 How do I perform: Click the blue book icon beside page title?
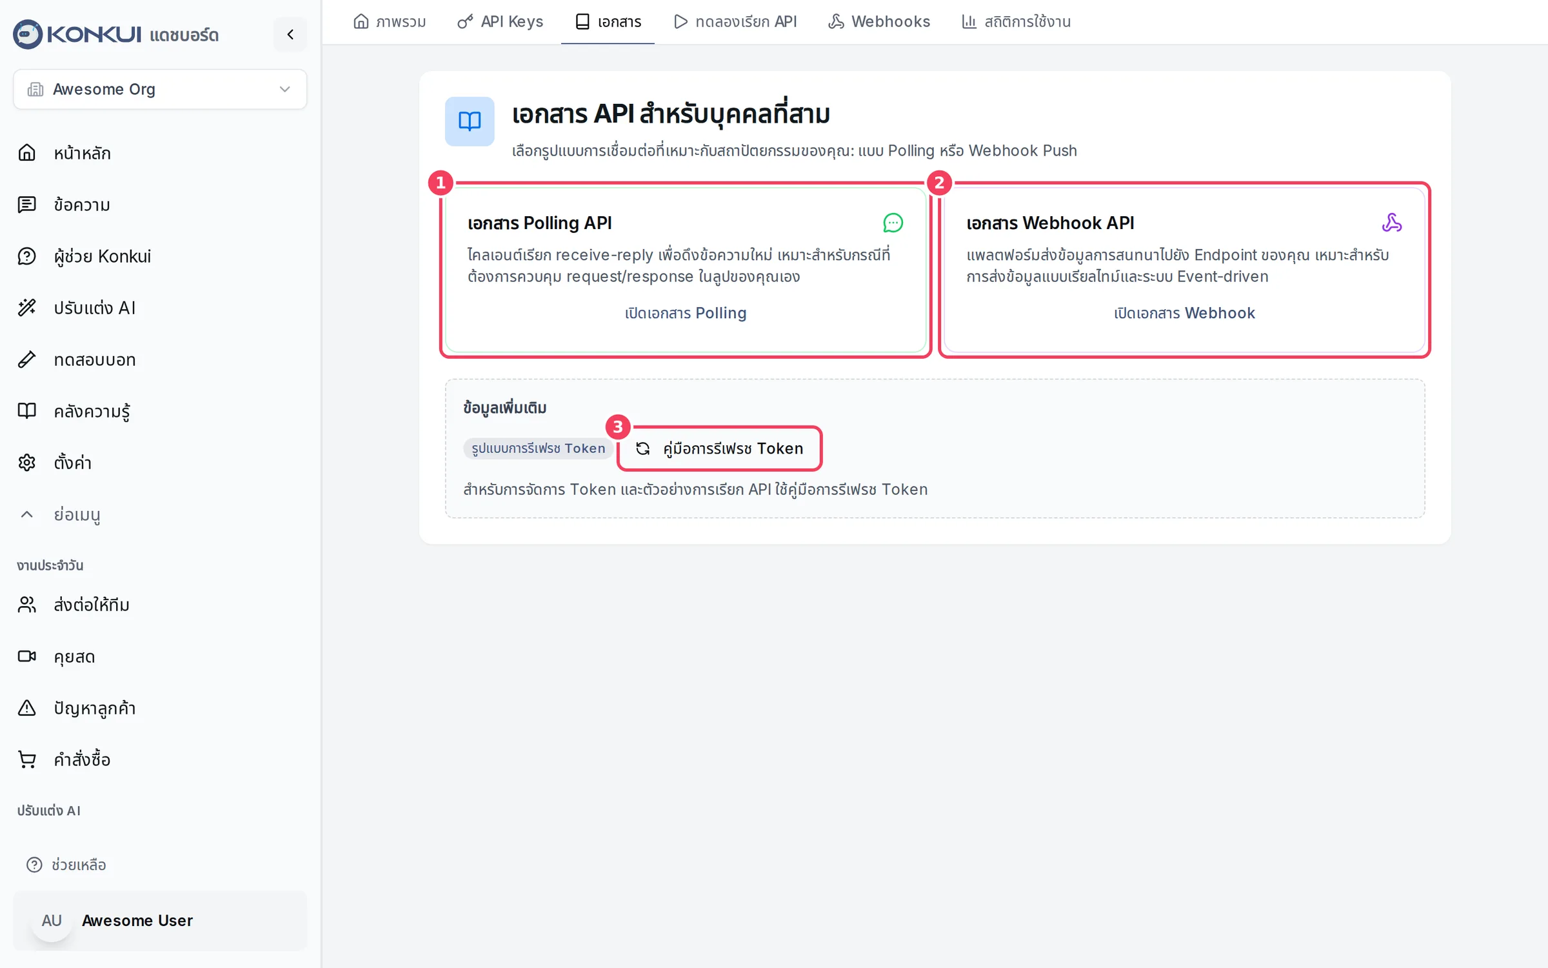pyautogui.click(x=470, y=121)
